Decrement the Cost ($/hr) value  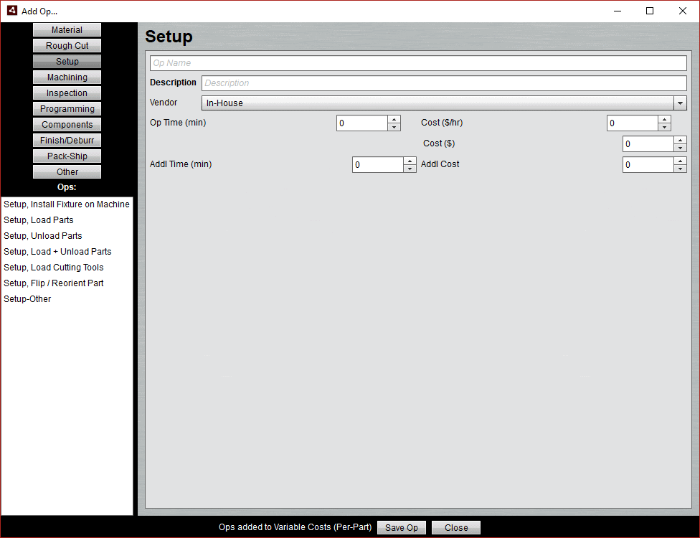tap(664, 126)
